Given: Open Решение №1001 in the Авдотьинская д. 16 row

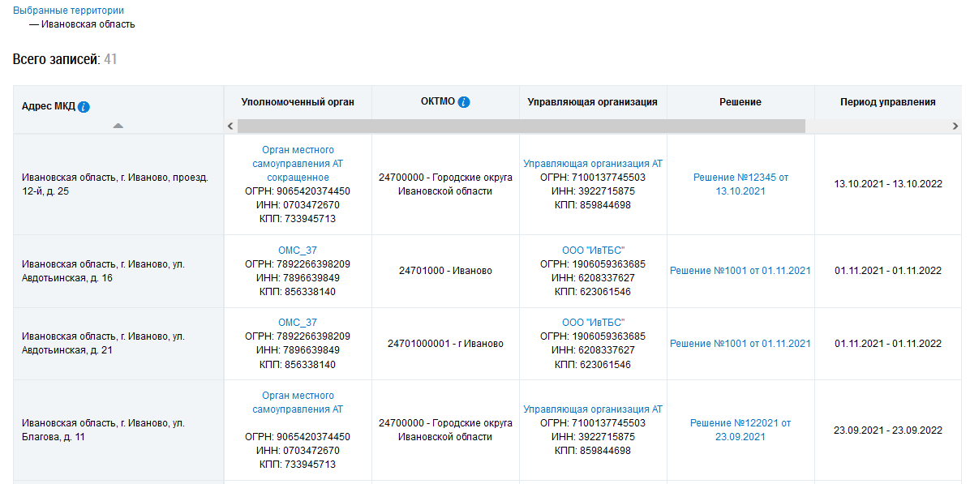Looking at the screenshot, I should [x=740, y=271].
